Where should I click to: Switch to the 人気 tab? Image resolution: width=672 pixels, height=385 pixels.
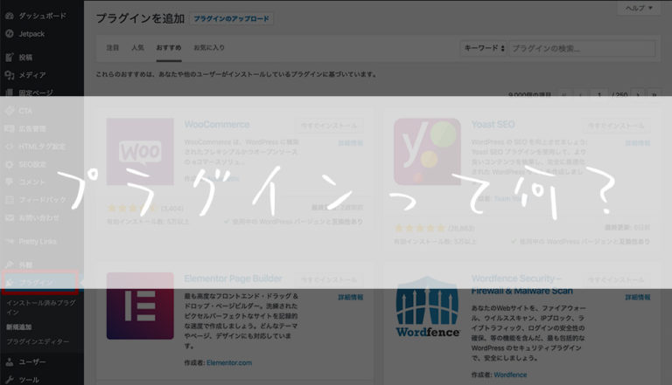coord(137,47)
